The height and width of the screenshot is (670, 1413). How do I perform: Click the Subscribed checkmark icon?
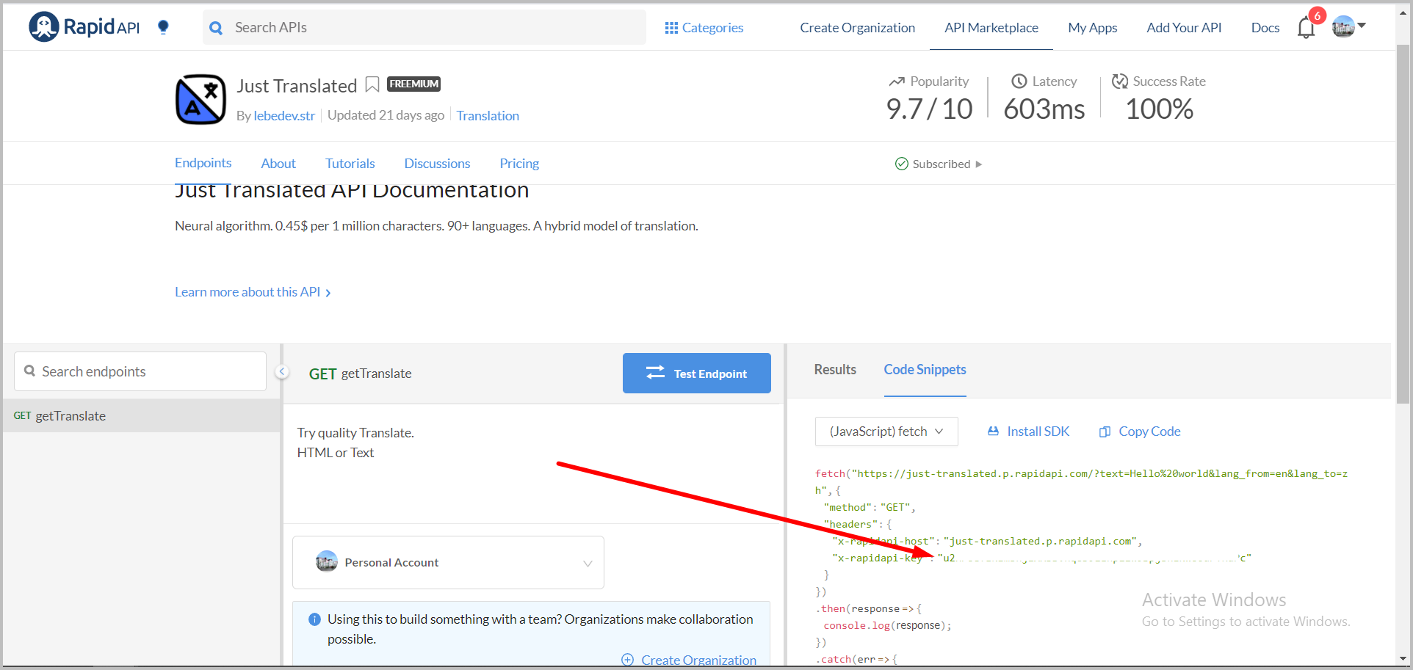pyautogui.click(x=902, y=164)
